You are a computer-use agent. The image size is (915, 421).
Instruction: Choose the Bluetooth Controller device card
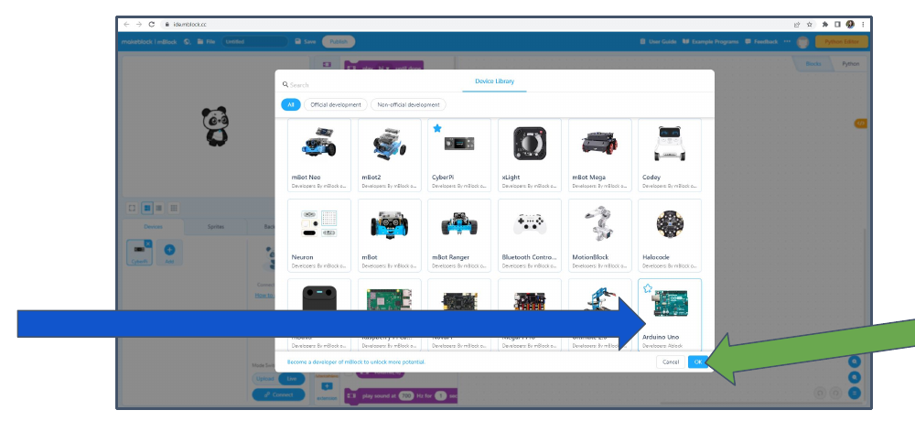(x=529, y=235)
